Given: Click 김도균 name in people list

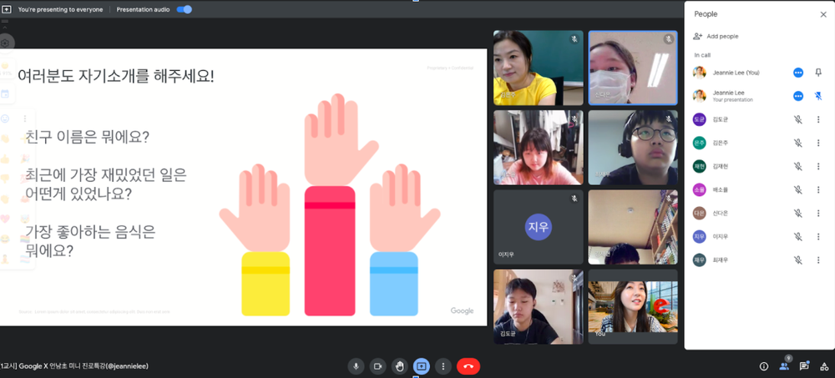Looking at the screenshot, I should tap(721, 119).
